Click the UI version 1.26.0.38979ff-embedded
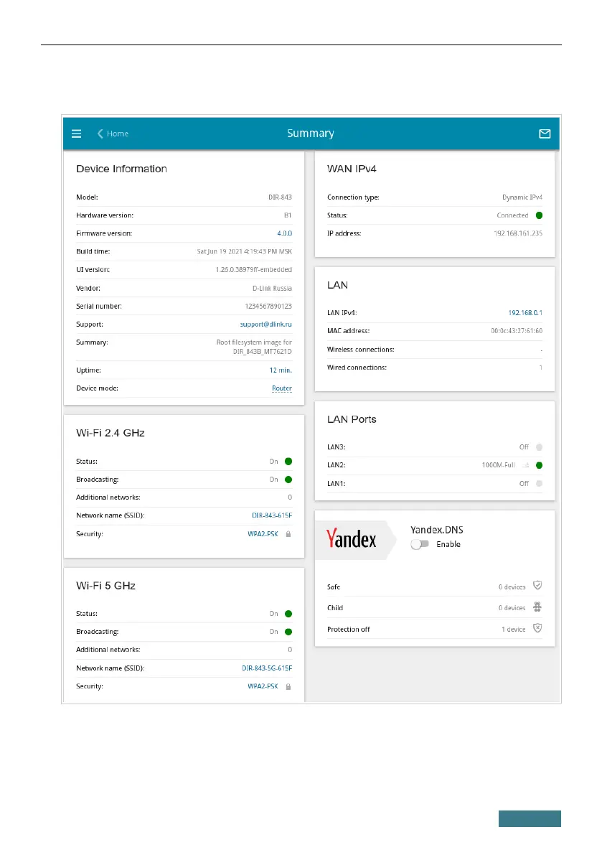 [254, 269]
